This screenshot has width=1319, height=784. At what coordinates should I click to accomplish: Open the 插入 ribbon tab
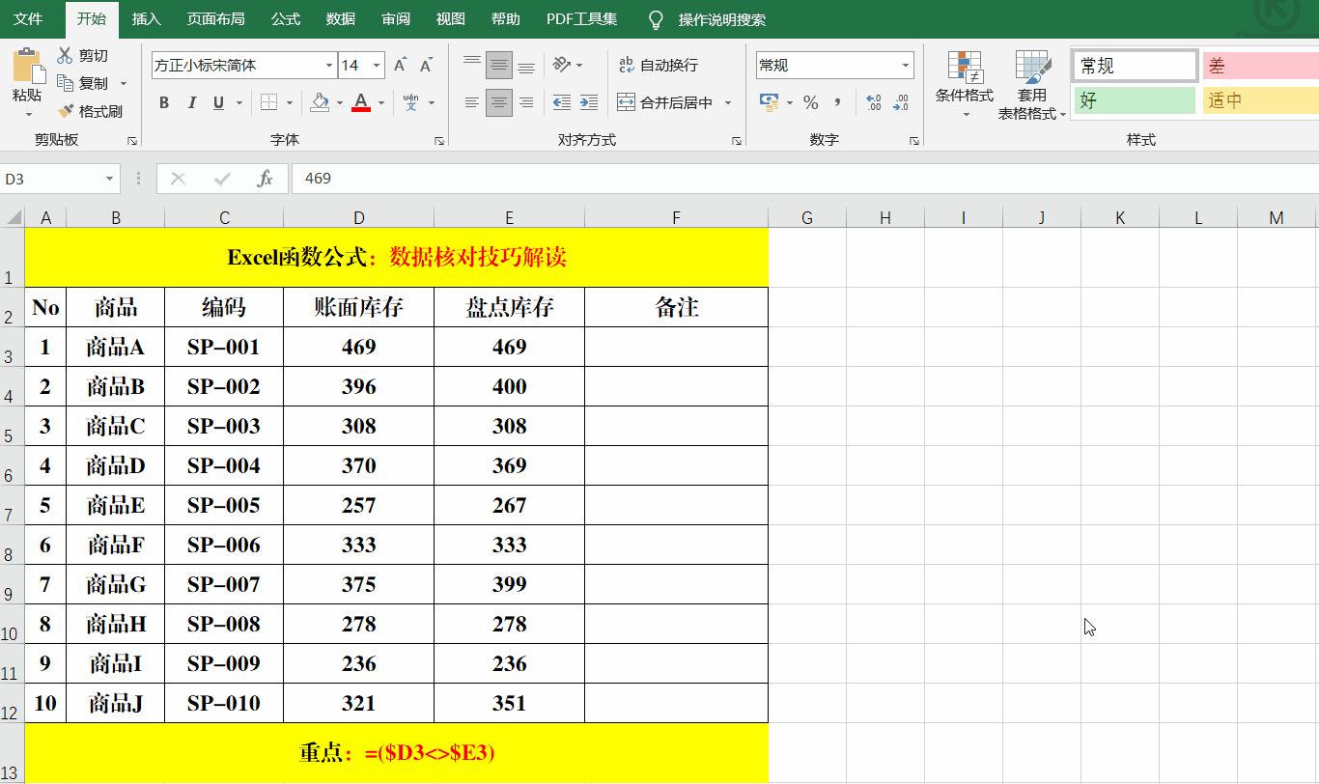click(146, 17)
